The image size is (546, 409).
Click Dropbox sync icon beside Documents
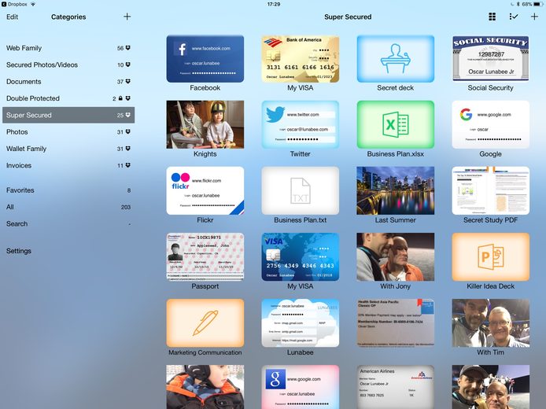[128, 82]
